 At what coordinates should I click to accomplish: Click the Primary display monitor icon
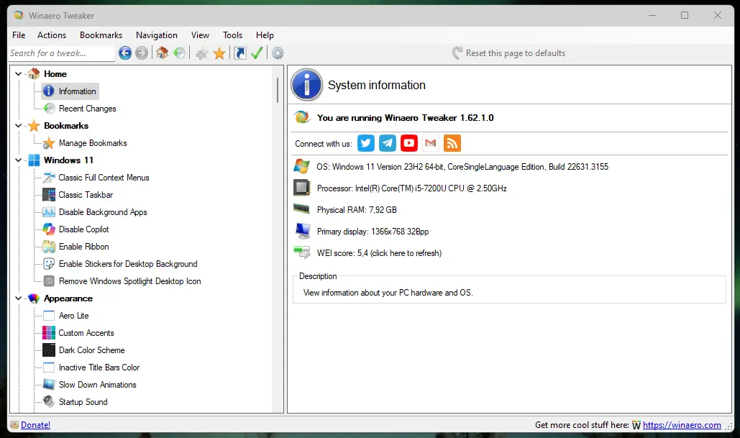302,231
